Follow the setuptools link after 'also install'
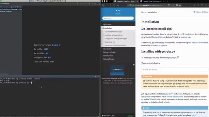This screenshot has height=117, width=209. pos(166,94)
